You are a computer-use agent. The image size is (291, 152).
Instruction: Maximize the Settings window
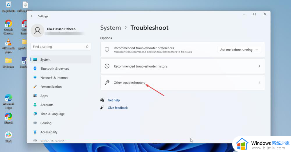click(x=255, y=14)
